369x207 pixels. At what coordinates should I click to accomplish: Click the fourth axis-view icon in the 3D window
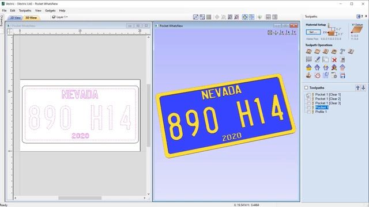click(288, 32)
